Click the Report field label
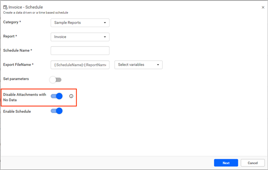Viewport: 268px width, 170px height. pos(10,36)
